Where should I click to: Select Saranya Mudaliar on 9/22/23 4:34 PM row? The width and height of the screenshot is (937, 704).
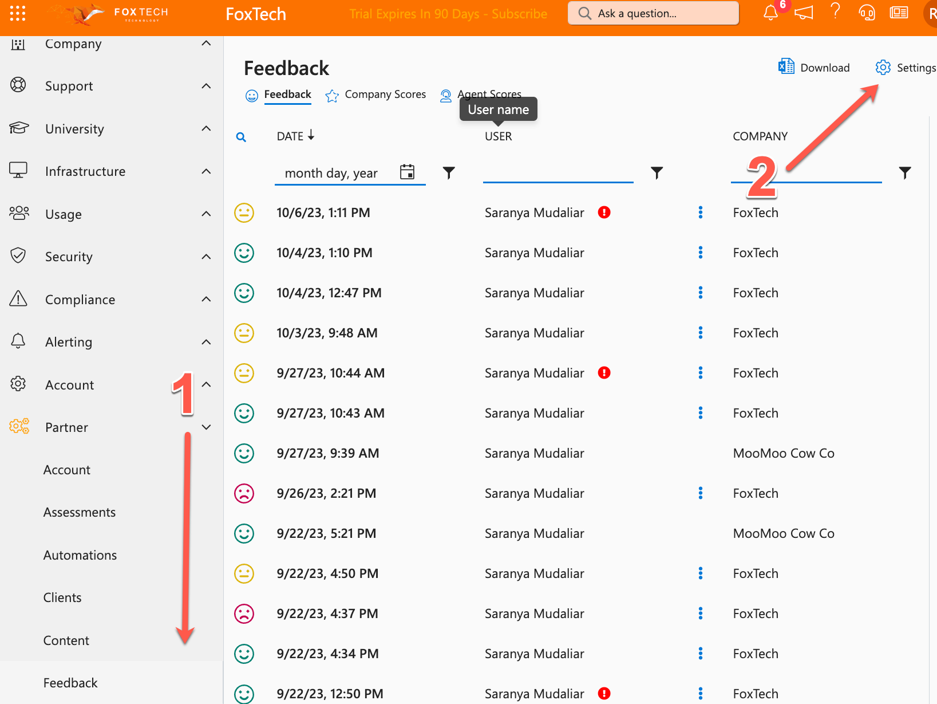pyautogui.click(x=534, y=654)
